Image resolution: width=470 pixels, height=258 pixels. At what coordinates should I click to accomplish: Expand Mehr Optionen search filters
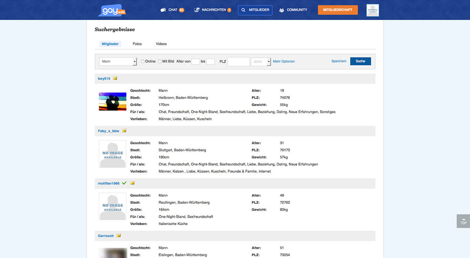click(x=284, y=61)
